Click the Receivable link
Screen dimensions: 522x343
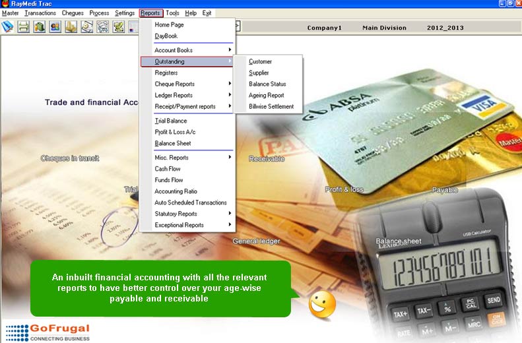267,159
